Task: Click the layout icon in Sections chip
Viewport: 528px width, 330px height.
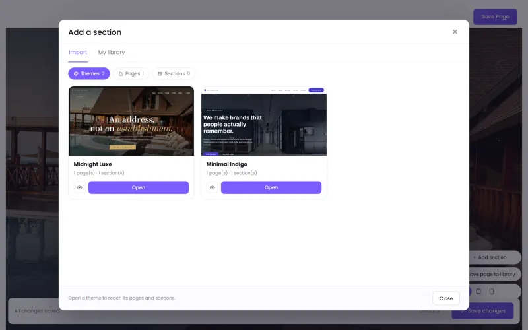Action: [x=160, y=73]
